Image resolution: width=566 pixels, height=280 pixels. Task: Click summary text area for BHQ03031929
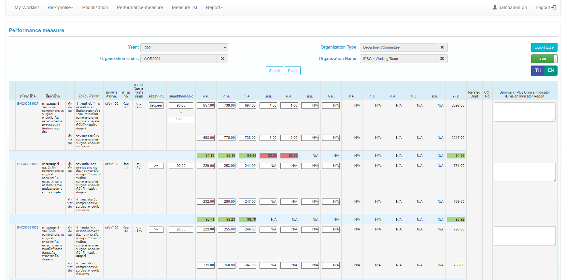525,236
